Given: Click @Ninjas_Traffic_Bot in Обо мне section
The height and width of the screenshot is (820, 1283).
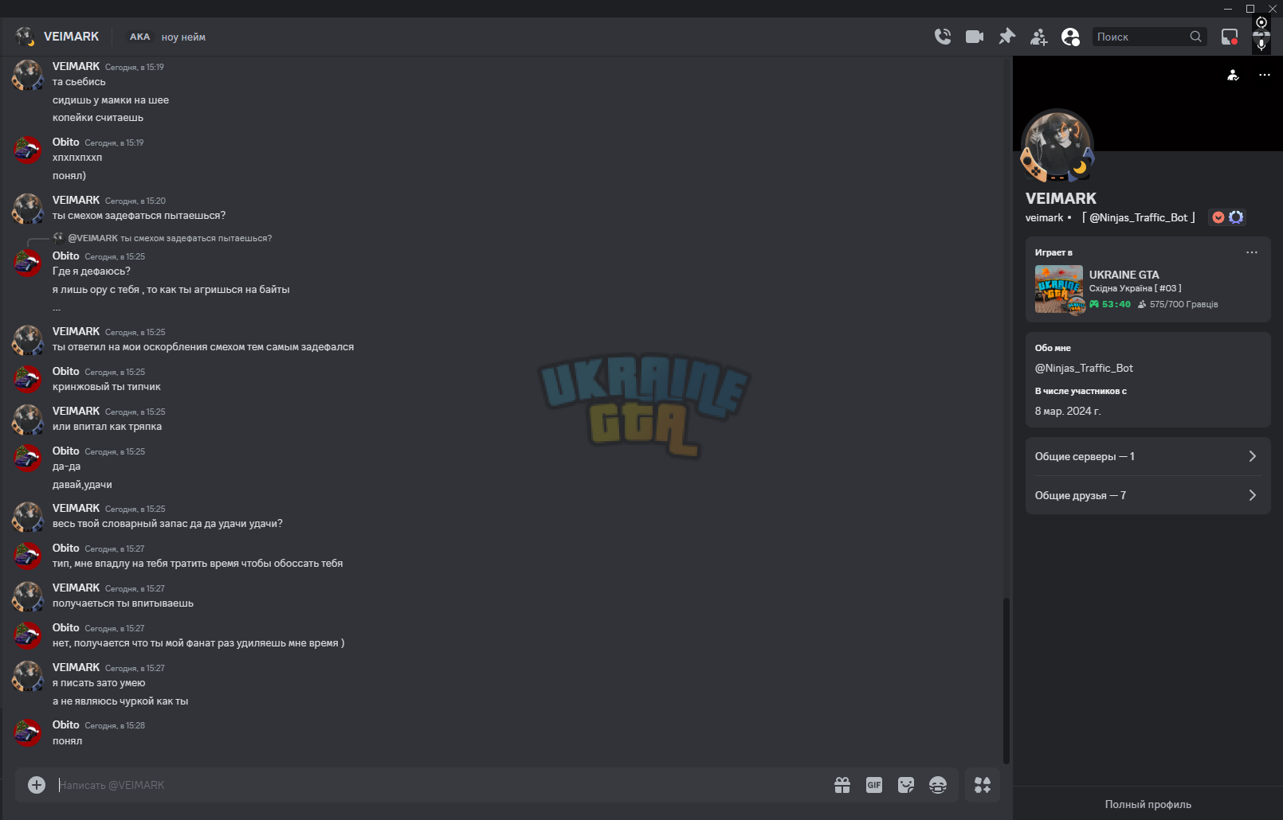Looking at the screenshot, I should click(x=1084, y=368).
